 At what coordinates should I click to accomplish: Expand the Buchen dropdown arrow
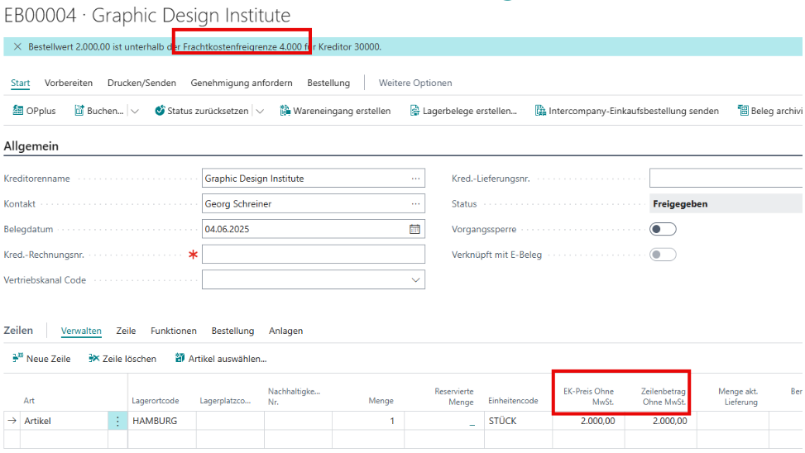point(135,111)
